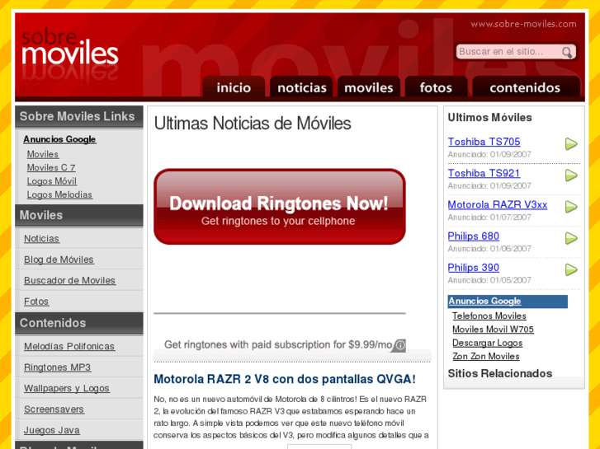Screen dimensions: 600x449
Task: Click the Ultimos Móviles heading
Action: (489, 118)
